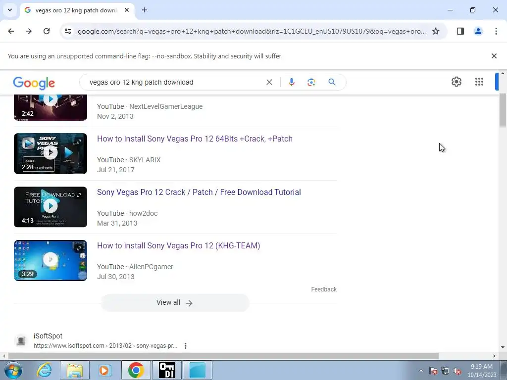Open the Chrome three-dot menu
507x380 pixels.
tap(496, 31)
